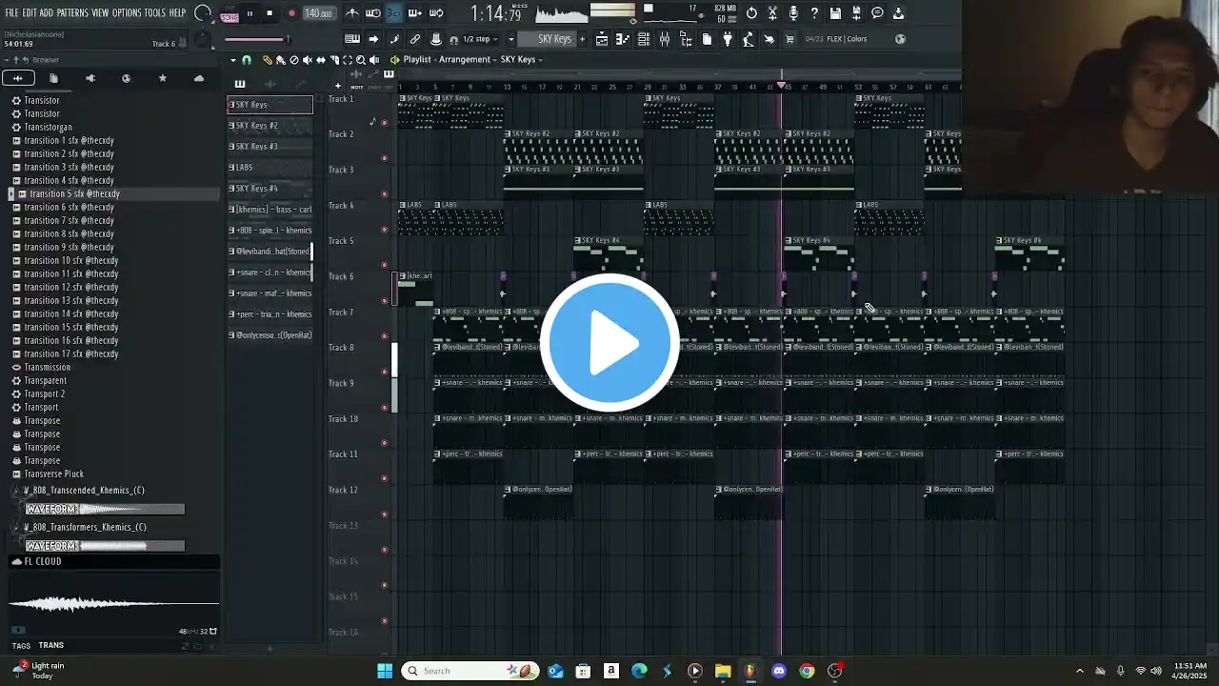Toggle the playlist magnet snap icon
The image size is (1219, 686).
(247, 59)
